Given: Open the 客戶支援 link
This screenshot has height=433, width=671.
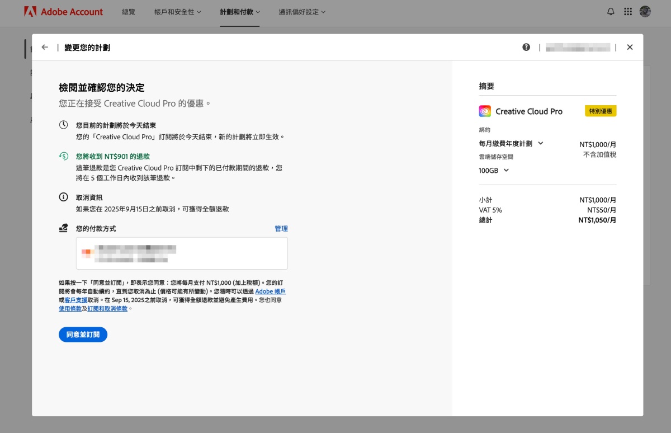Looking at the screenshot, I should (75, 300).
